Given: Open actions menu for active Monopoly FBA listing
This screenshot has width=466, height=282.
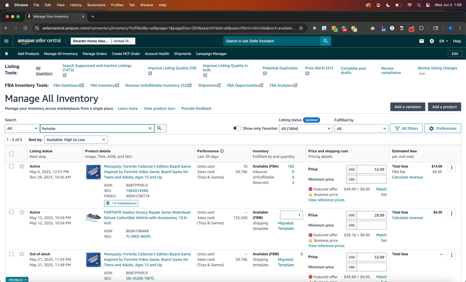Looking at the screenshot, I should [452, 168].
